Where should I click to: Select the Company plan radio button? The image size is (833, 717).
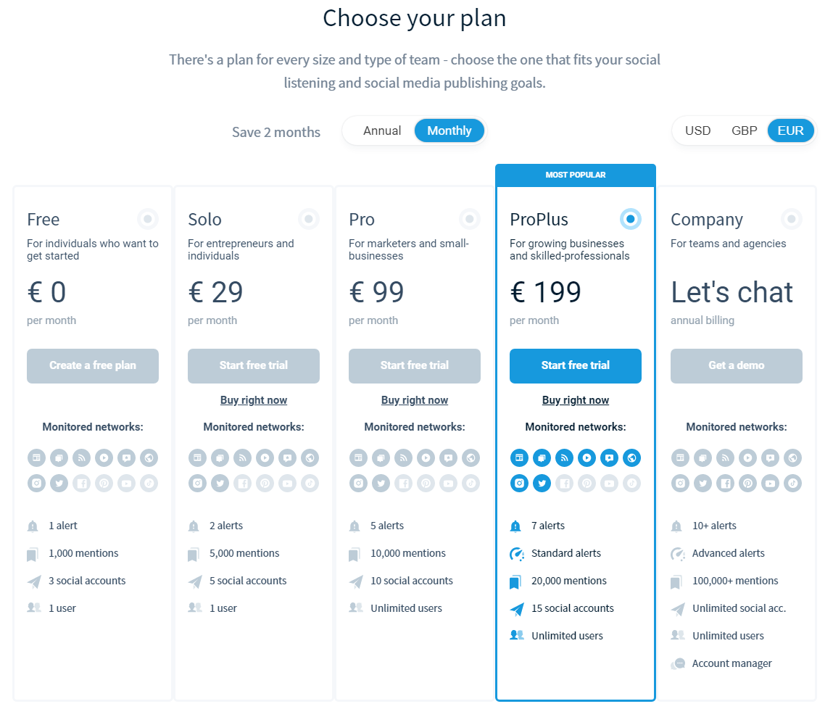click(x=792, y=219)
